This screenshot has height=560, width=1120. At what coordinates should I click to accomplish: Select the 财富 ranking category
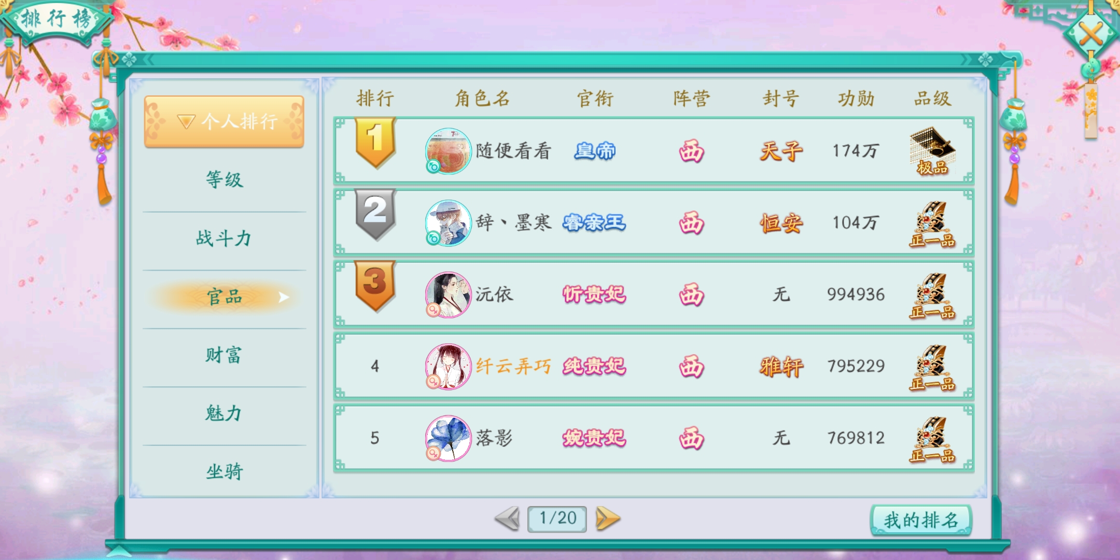[x=224, y=355]
